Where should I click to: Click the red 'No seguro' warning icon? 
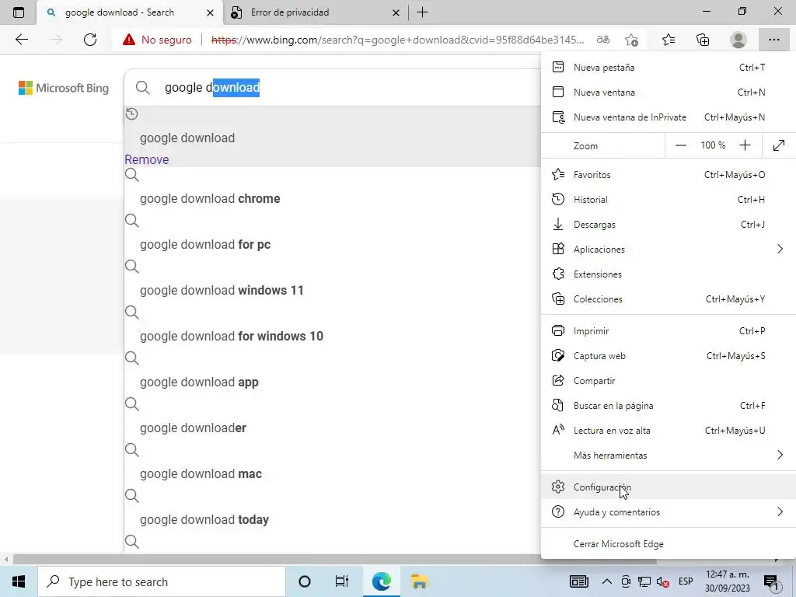click(129, 40)
